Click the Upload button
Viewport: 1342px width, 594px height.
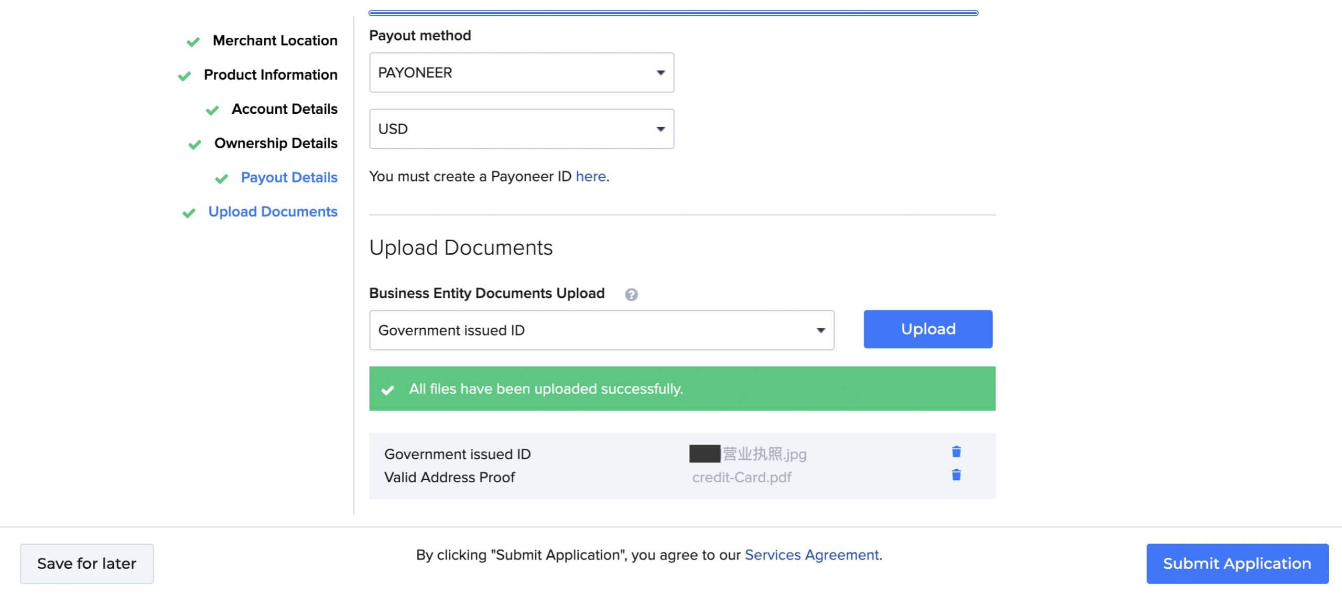[x=927, y=329]
